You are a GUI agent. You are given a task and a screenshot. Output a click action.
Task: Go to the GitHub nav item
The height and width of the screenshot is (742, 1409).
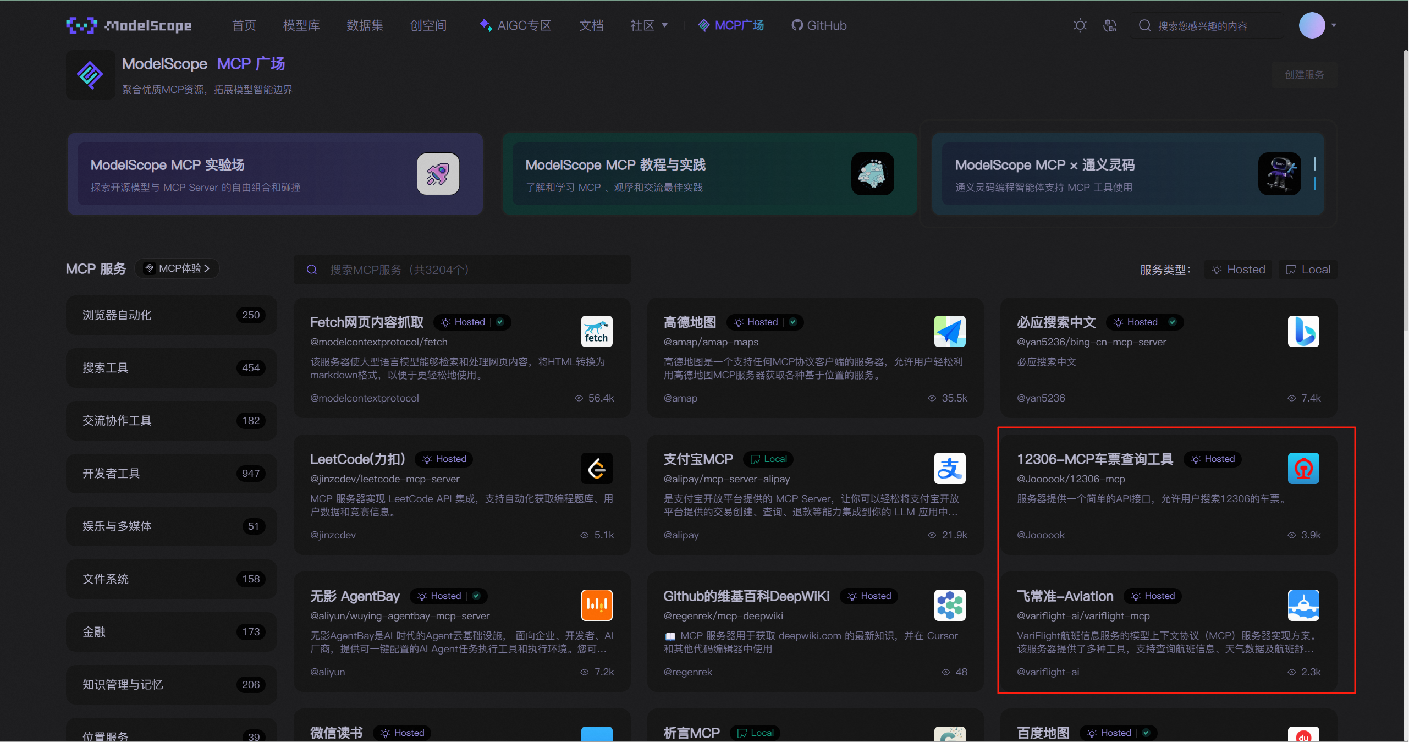click(819, 26)
